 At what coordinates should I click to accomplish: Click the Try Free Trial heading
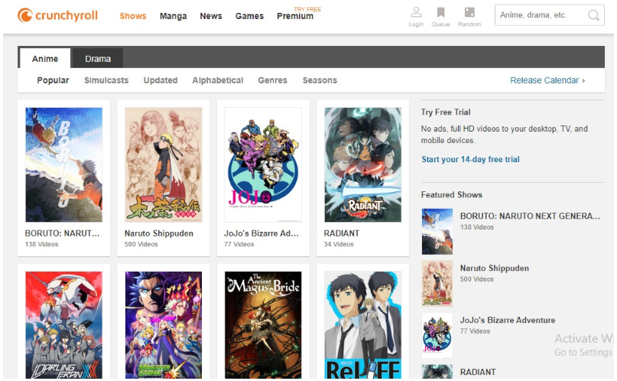click(x=446, y=112)
